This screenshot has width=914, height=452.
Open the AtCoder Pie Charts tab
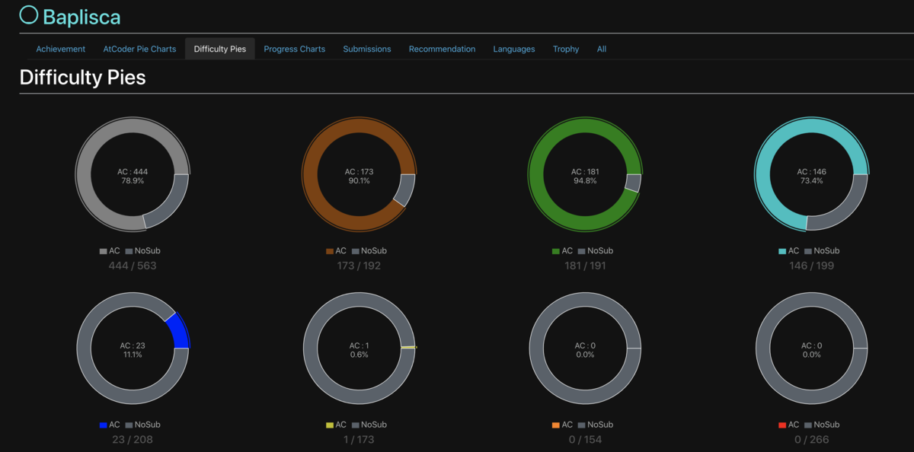[x=139, y=49]
